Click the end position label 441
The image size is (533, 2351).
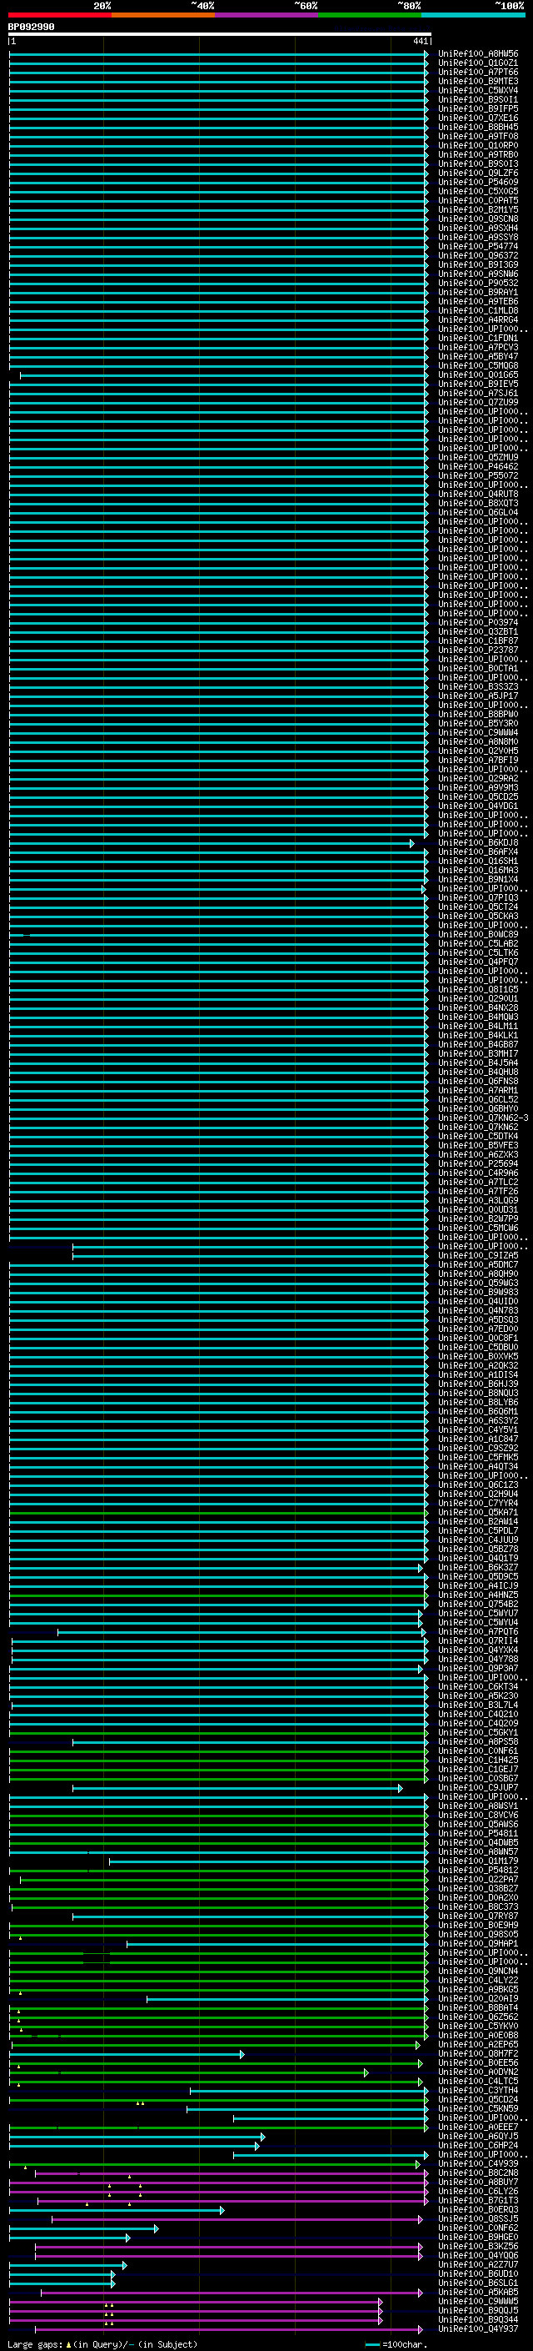(420, 41)
